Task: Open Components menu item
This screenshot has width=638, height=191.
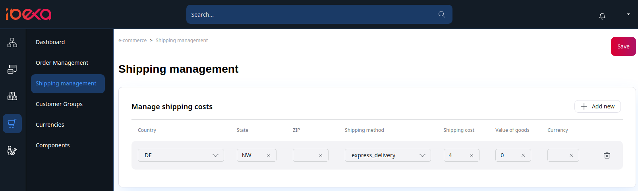Action: point(52,145)
